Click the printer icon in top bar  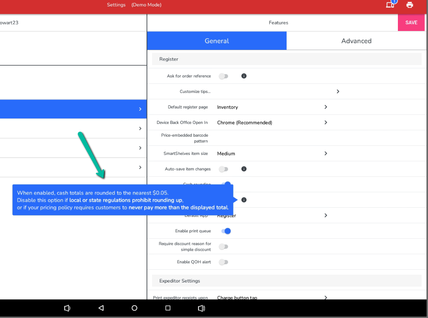[x=409, y=5]
